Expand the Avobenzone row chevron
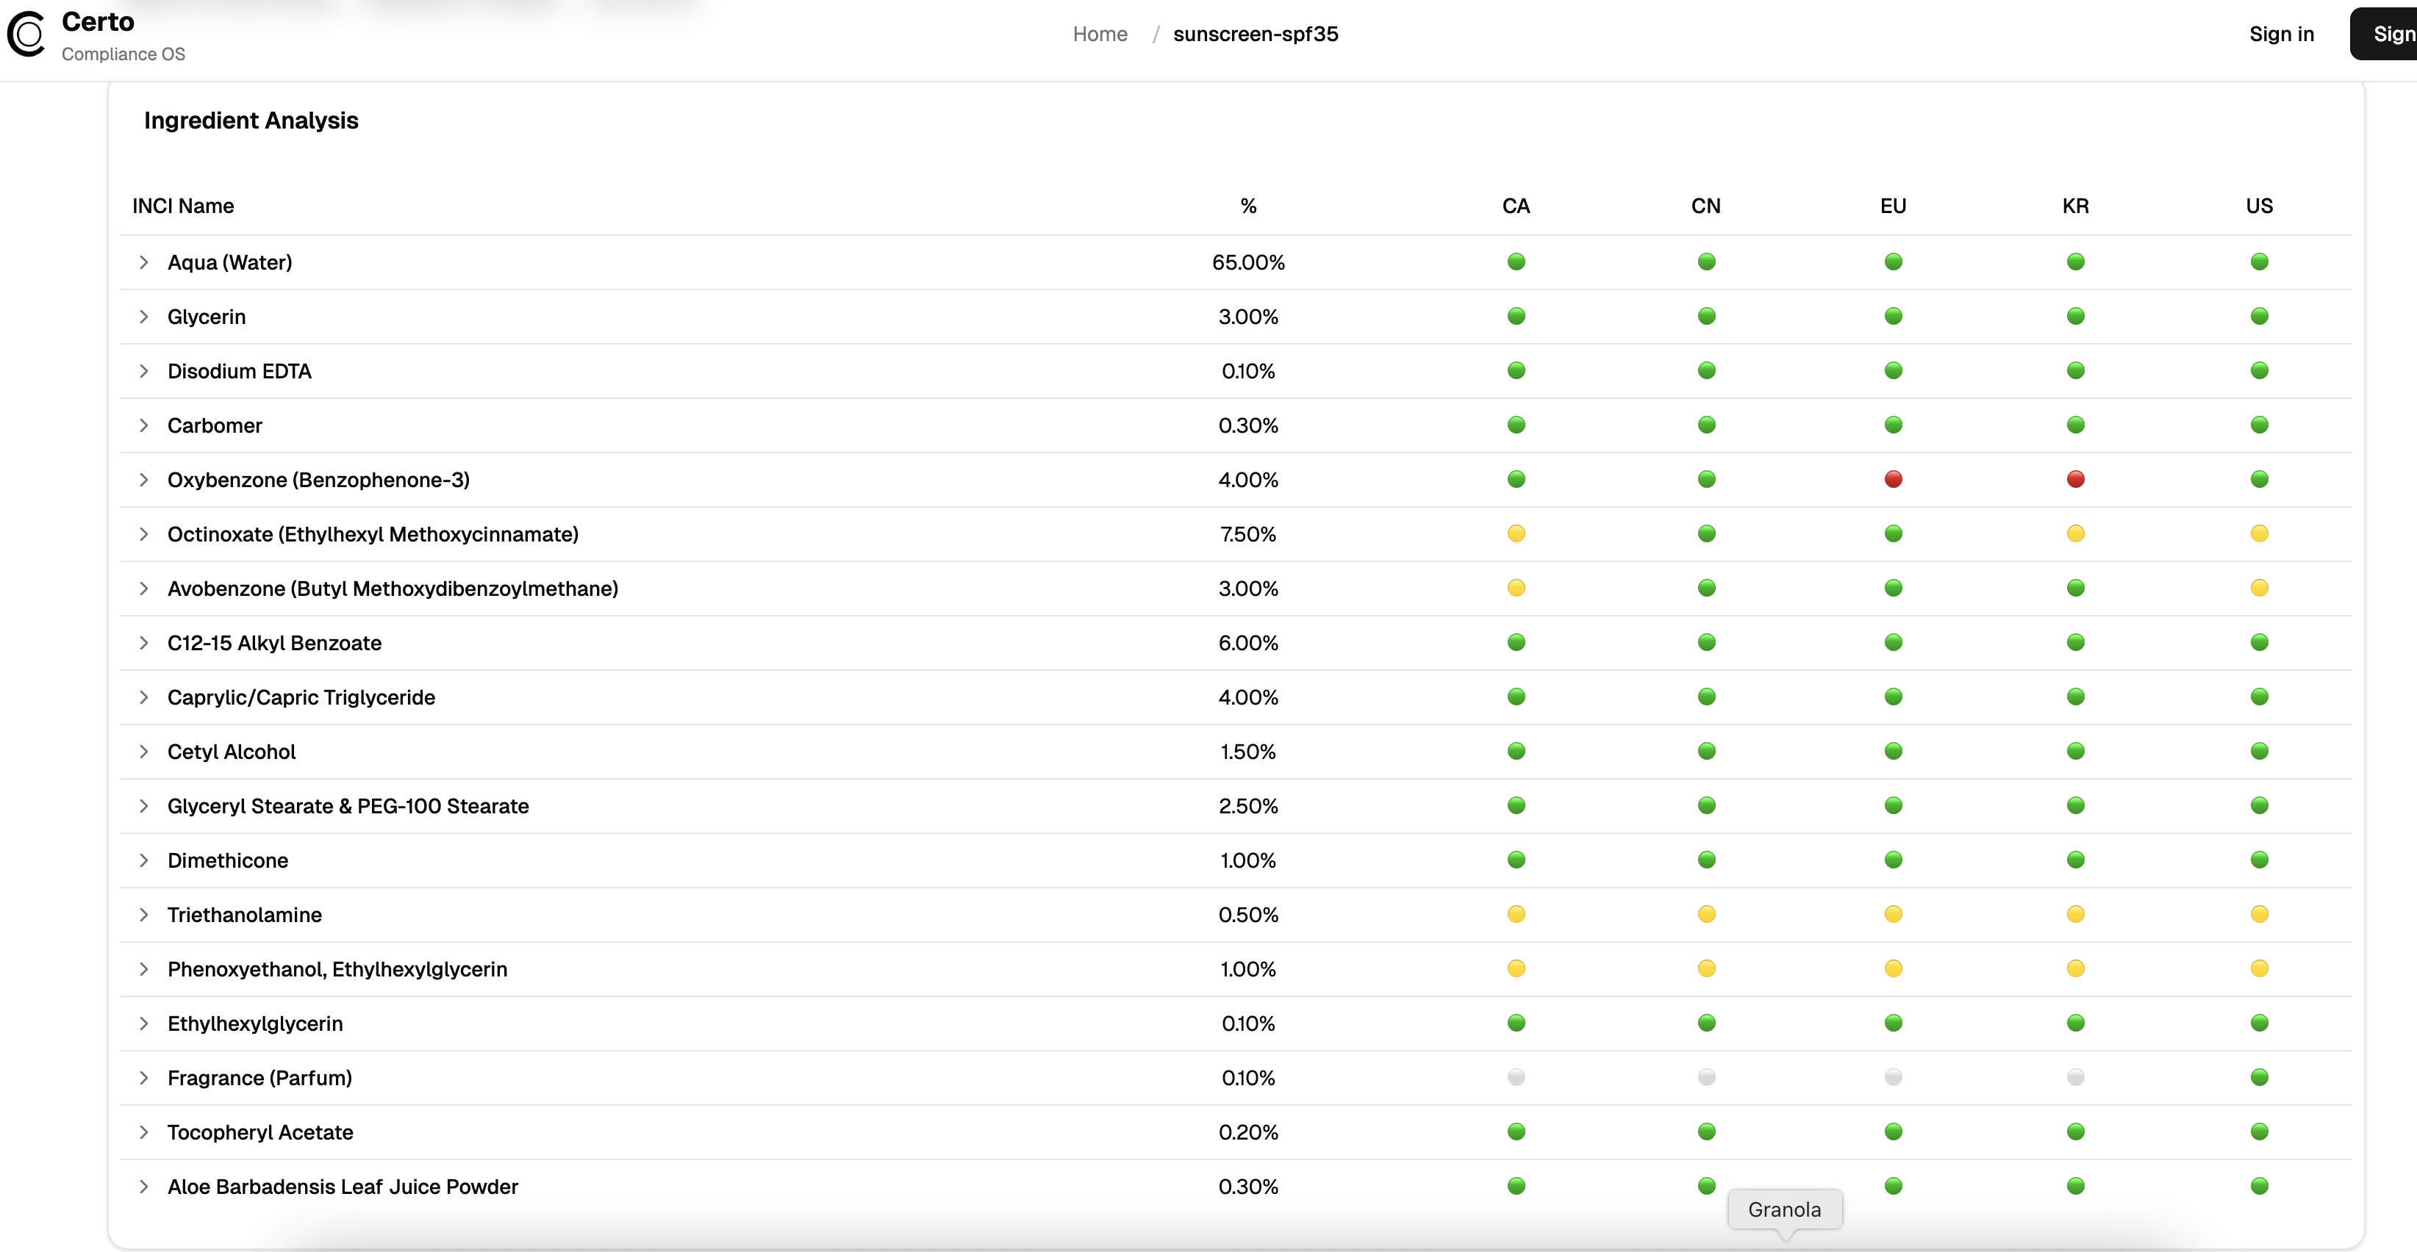 point(143,589)
